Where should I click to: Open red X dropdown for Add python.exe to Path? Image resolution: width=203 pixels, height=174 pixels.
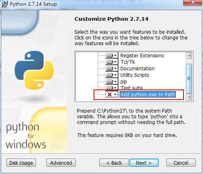tap(112, 94)
